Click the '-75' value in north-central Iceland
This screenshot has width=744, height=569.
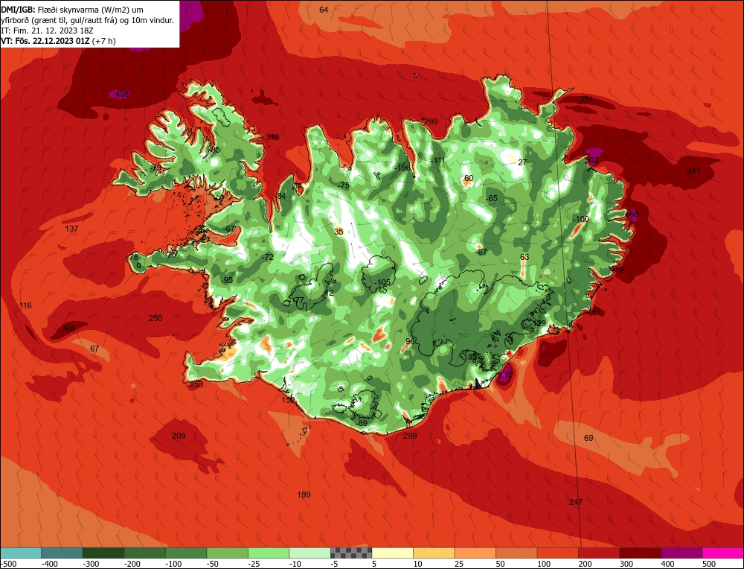point(344,185)
